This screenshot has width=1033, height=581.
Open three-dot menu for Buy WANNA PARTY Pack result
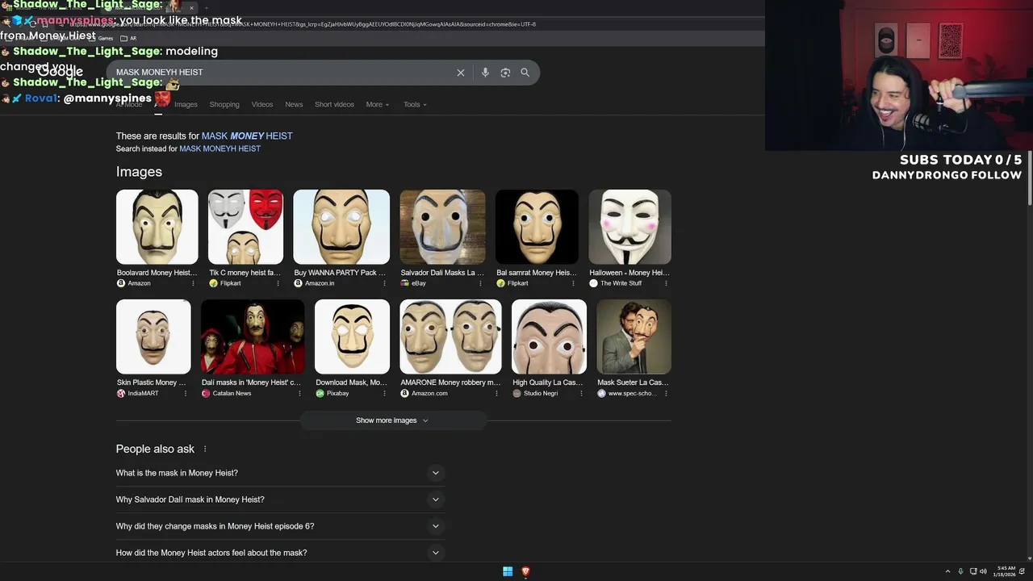tap(385, 283)
